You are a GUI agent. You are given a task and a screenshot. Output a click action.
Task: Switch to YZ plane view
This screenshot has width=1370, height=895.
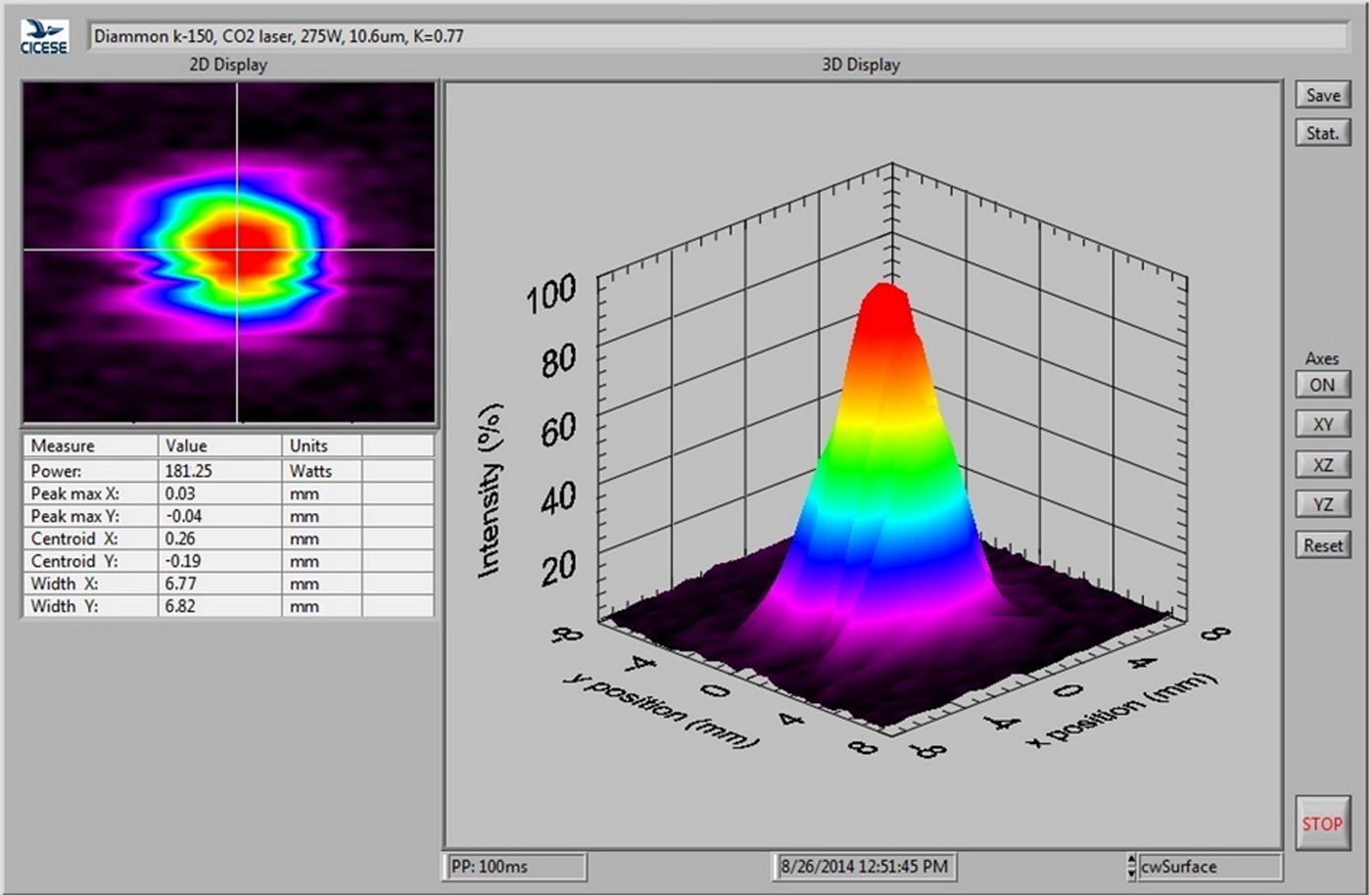point(1322,504)
